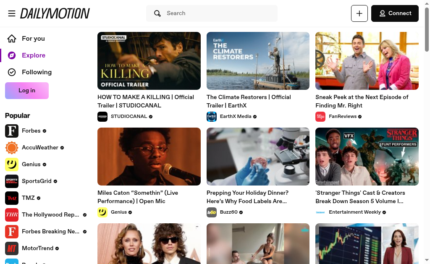Select Explore in the sidebar
The image size is (430, 264).
33,55
